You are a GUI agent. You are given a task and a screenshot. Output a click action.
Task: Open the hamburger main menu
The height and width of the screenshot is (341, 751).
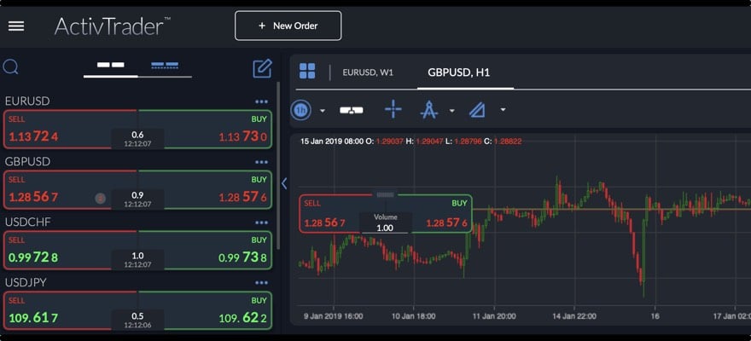tap(16, 26)
